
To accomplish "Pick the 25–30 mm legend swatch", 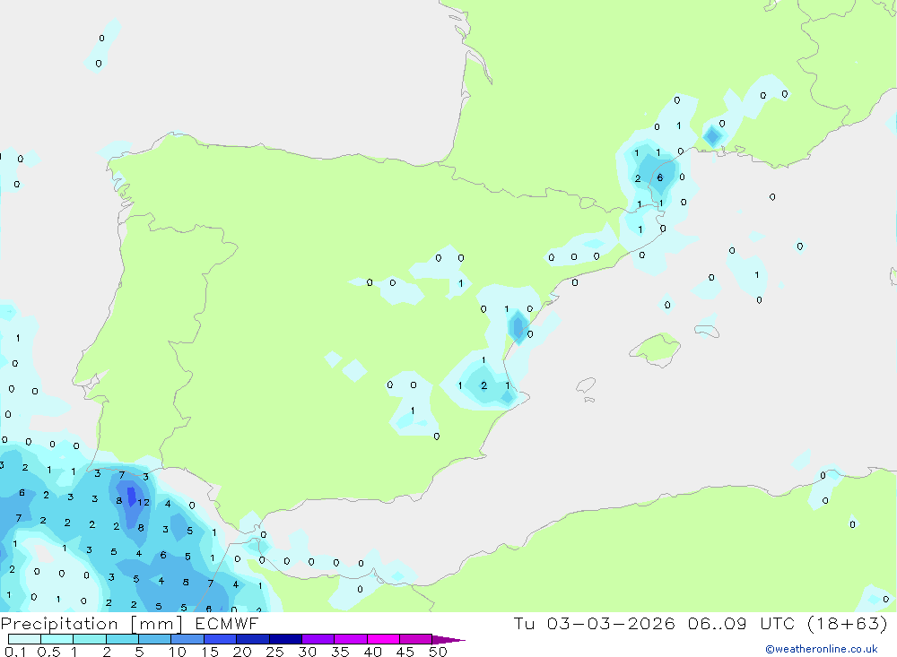I will (285, 639).
